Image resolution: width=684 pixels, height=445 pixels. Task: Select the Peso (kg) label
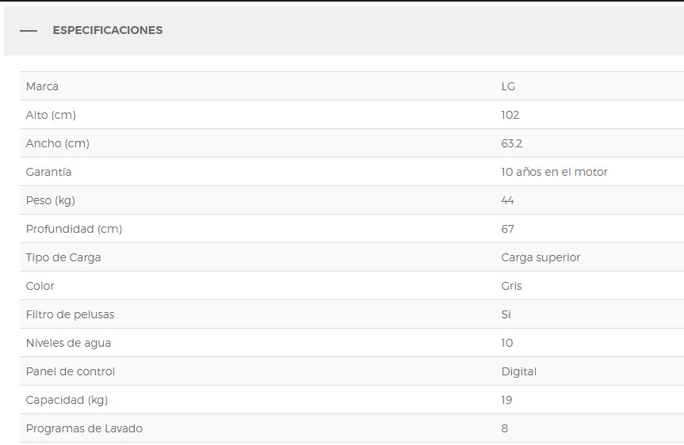[x=50, y=200]
